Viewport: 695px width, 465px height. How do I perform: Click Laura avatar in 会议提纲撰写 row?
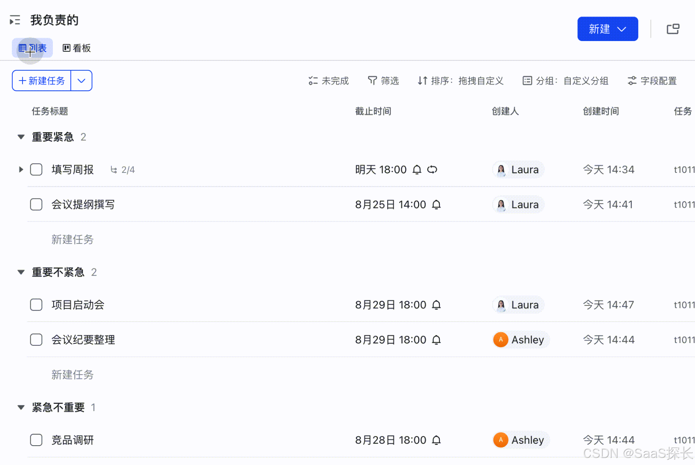click(501, 204)
